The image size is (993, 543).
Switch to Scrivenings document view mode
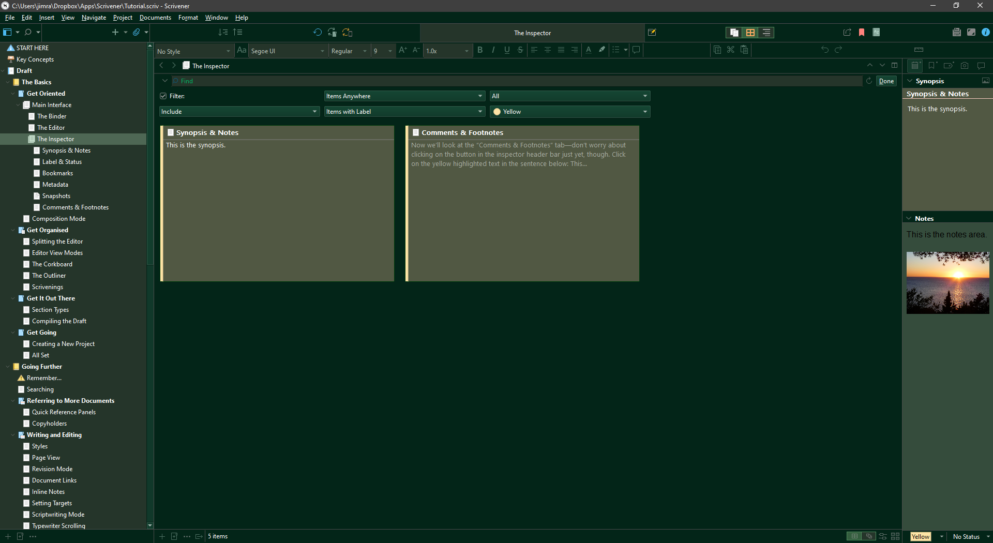tap(734, 32)
